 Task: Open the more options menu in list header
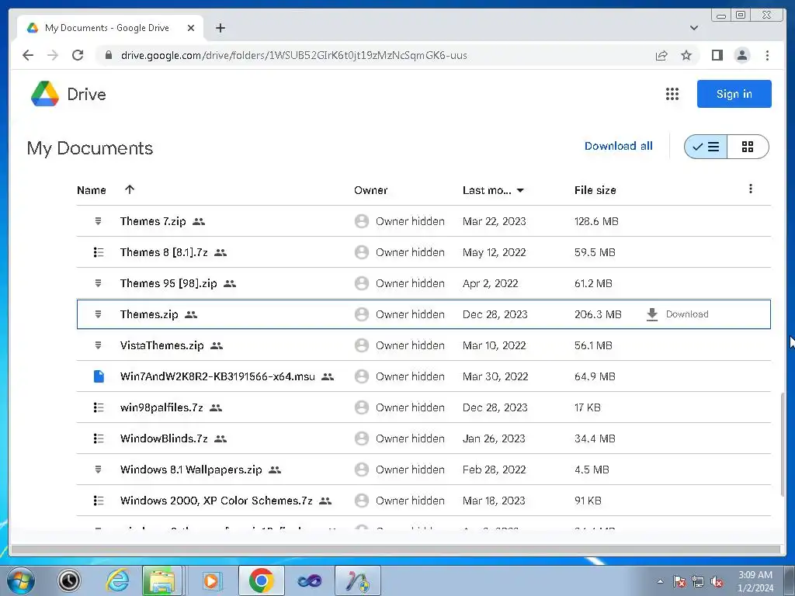click(x=751, y=189)
